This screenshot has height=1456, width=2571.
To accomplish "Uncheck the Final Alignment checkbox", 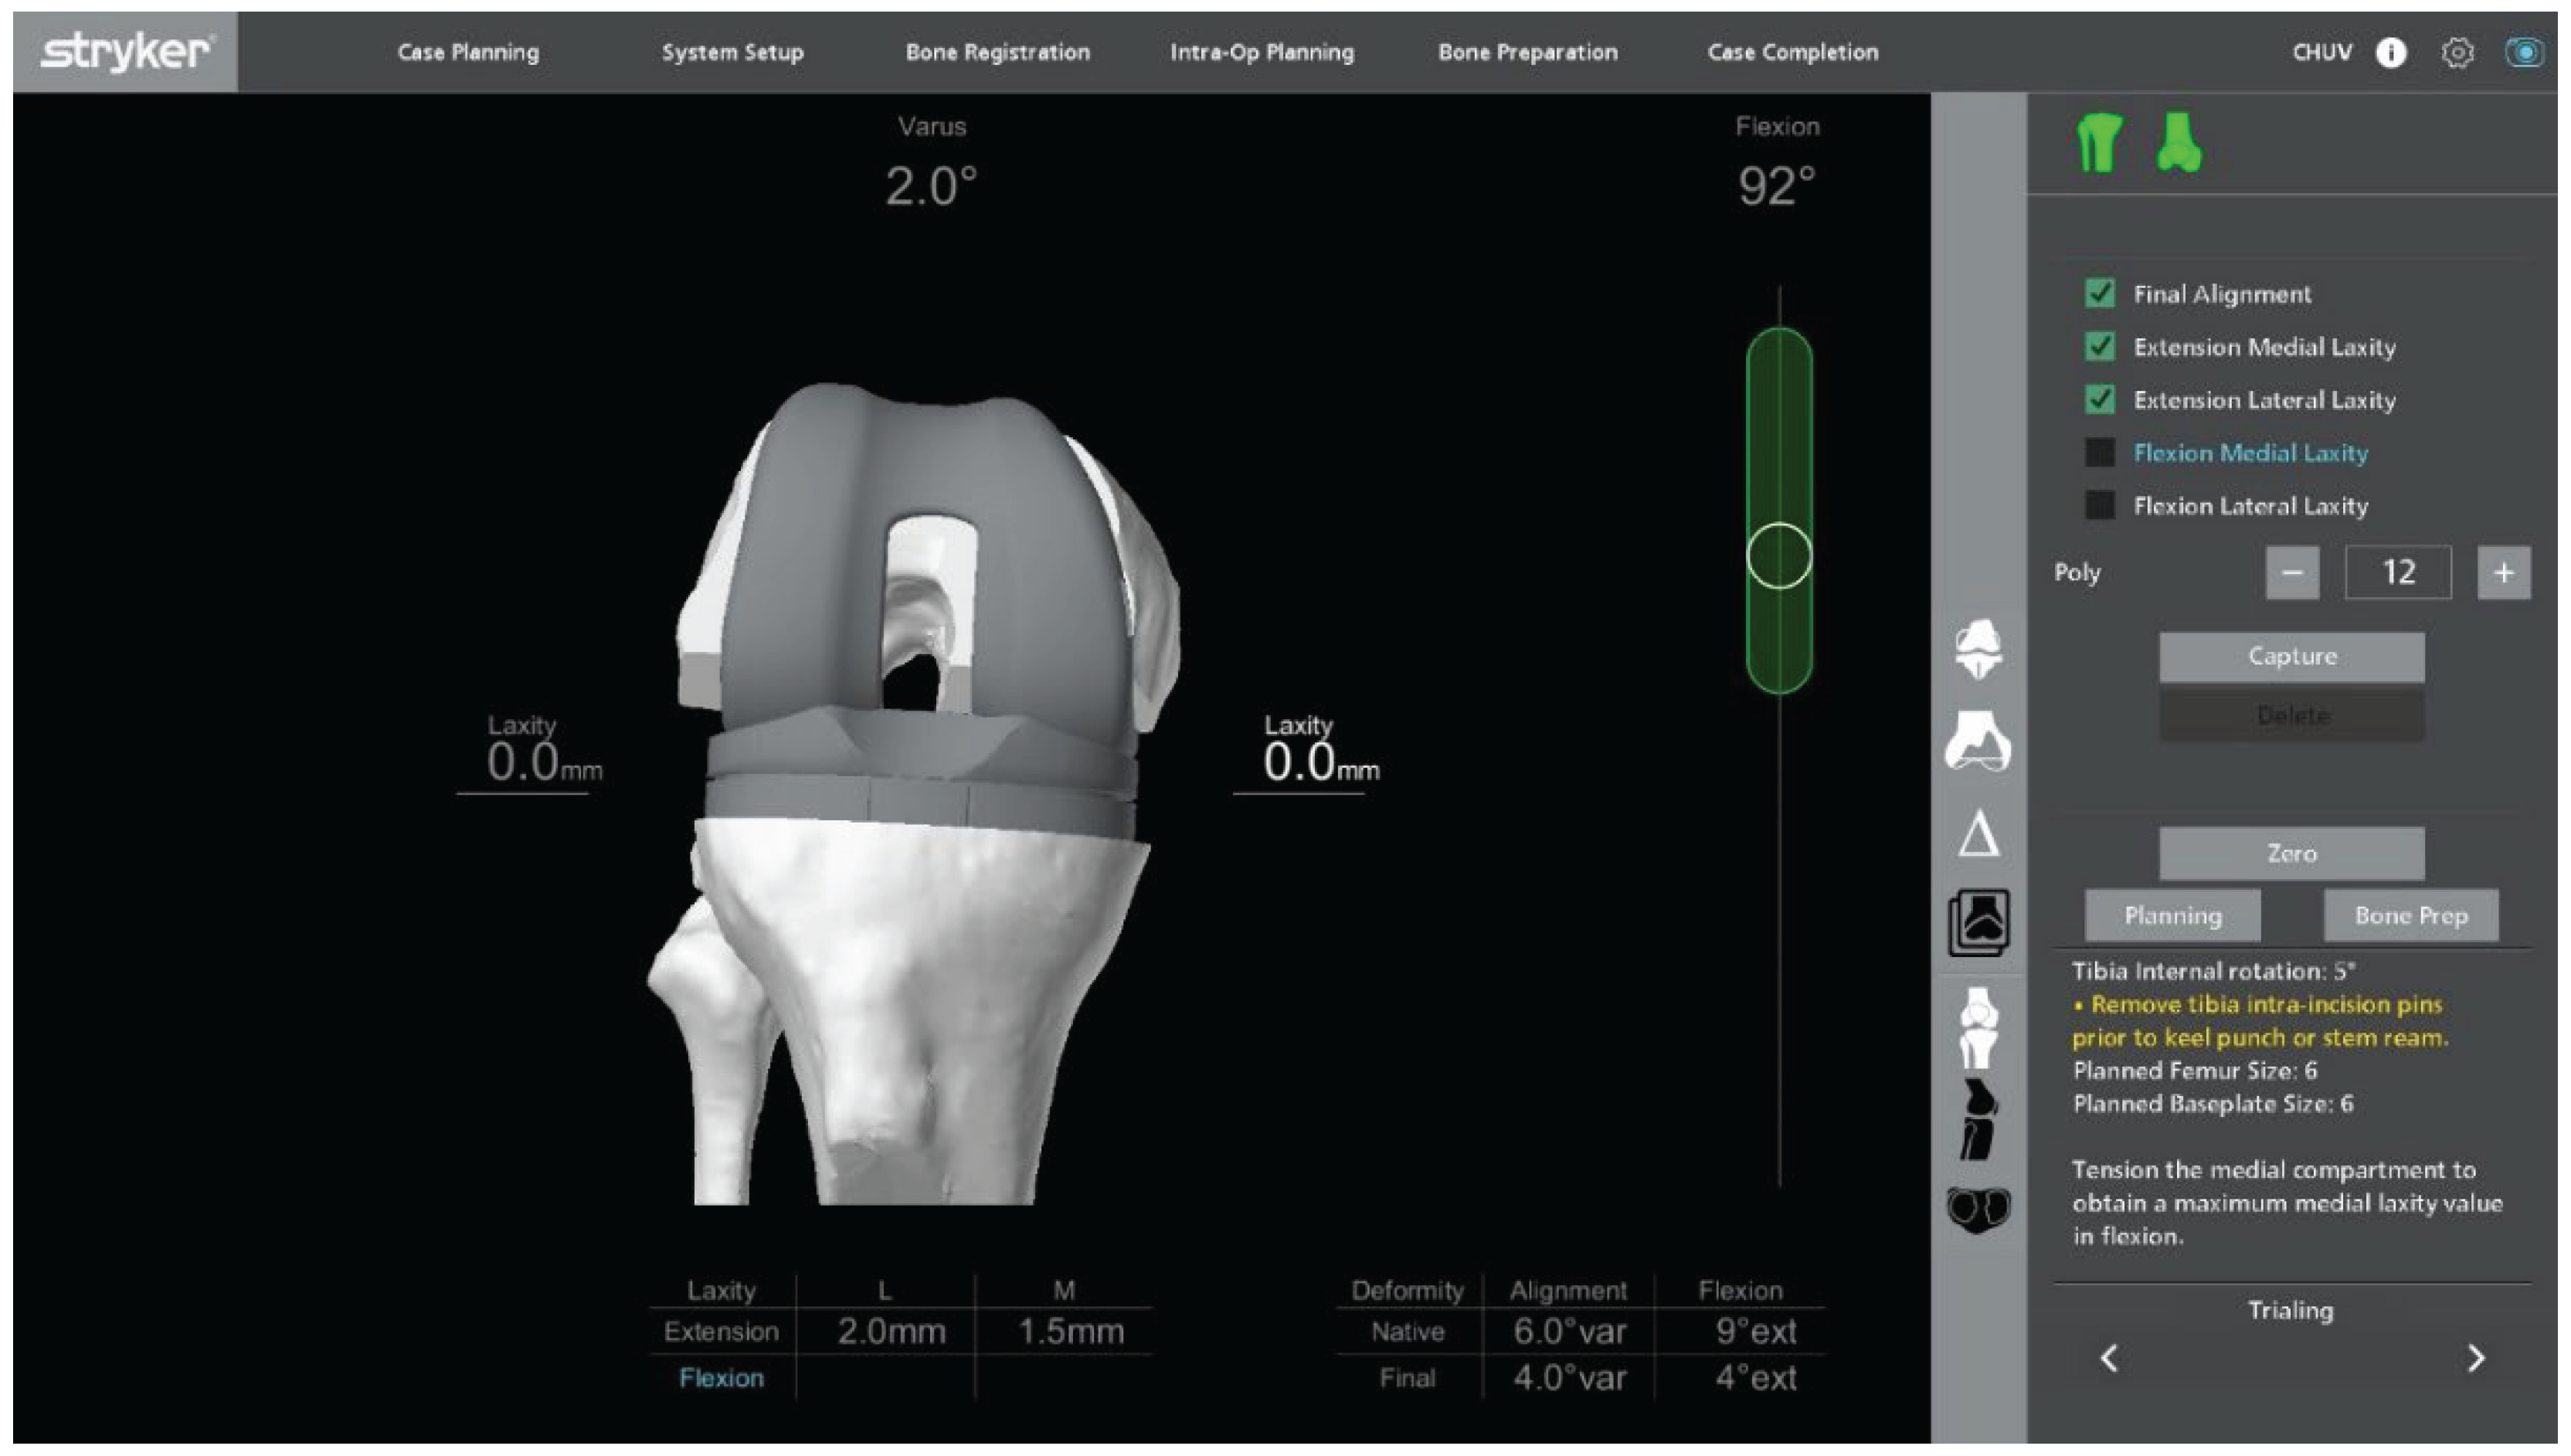I will pos(2099,294).
